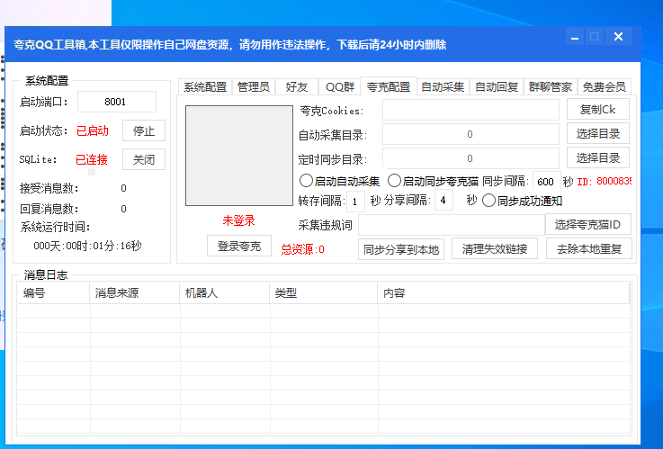Choose directory for 自动采集目录 via 选择目录
This screenshot has width=663, height=449.
(598, 134)
